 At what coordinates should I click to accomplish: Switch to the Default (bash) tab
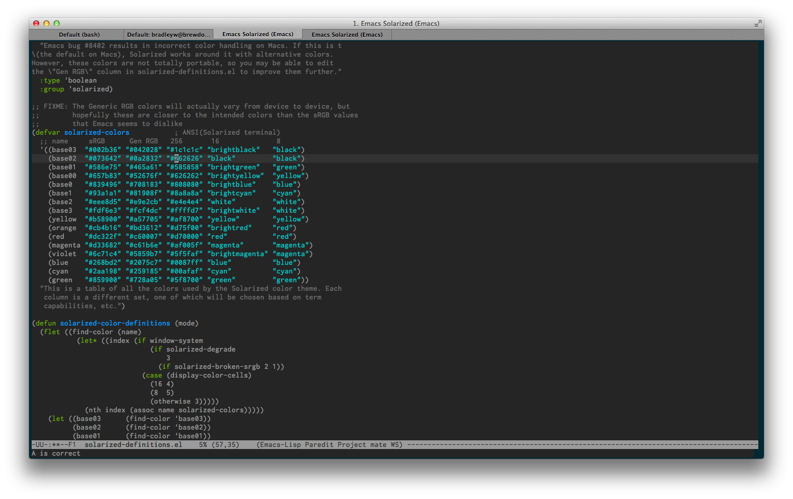[x=79, y=35]
